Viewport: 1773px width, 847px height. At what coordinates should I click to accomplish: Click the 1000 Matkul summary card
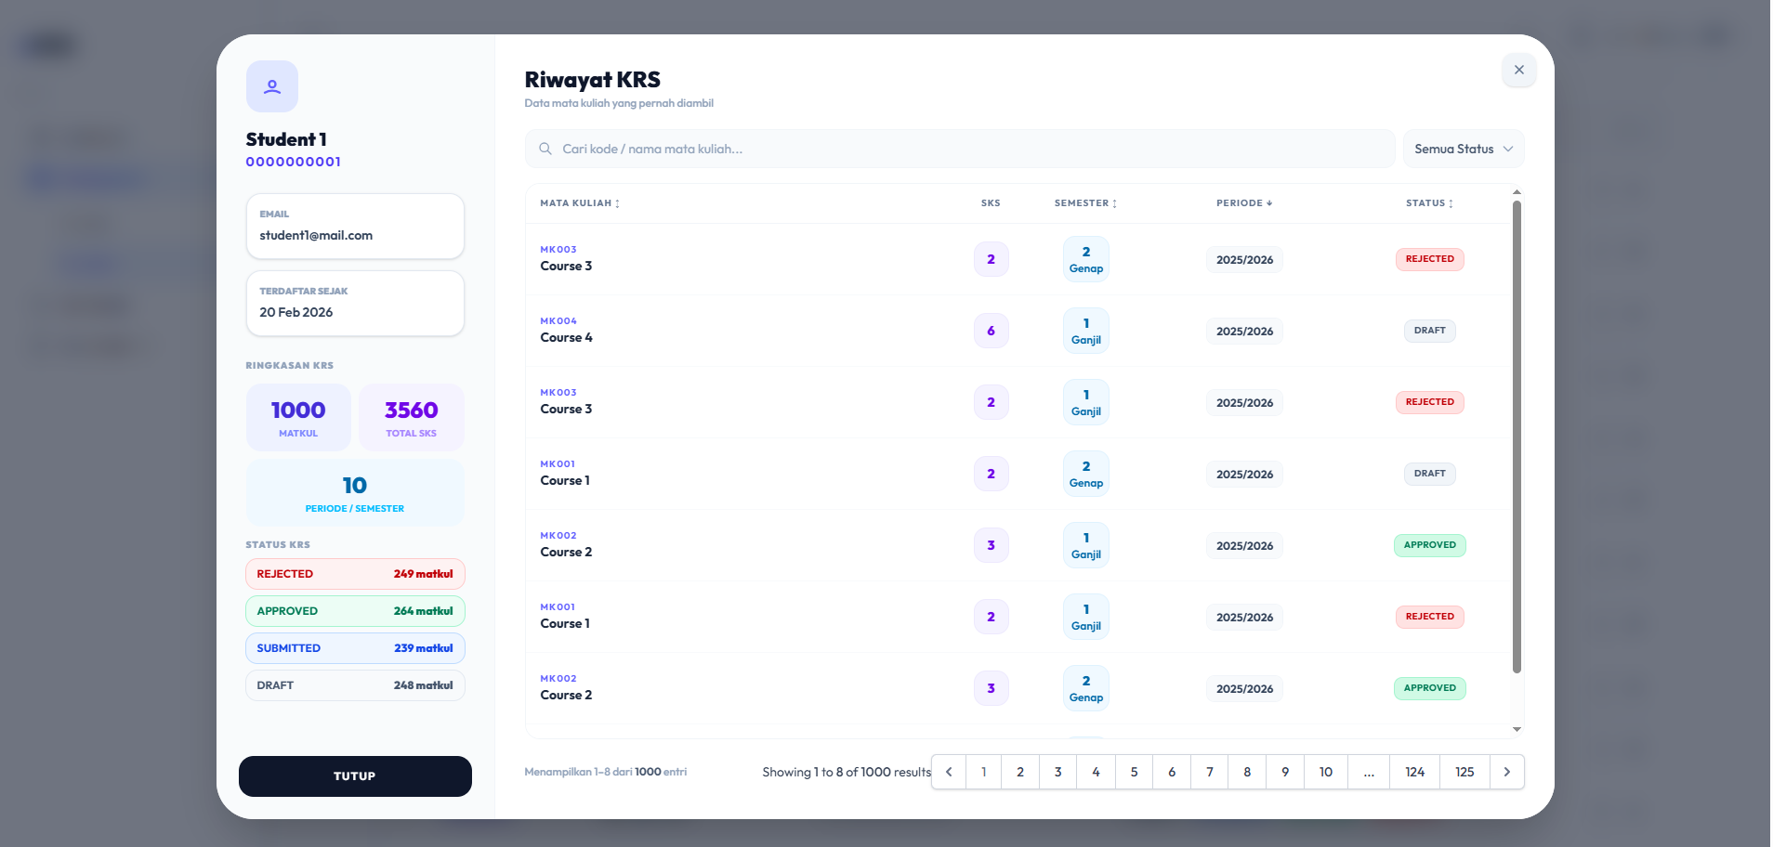[298, 418]
